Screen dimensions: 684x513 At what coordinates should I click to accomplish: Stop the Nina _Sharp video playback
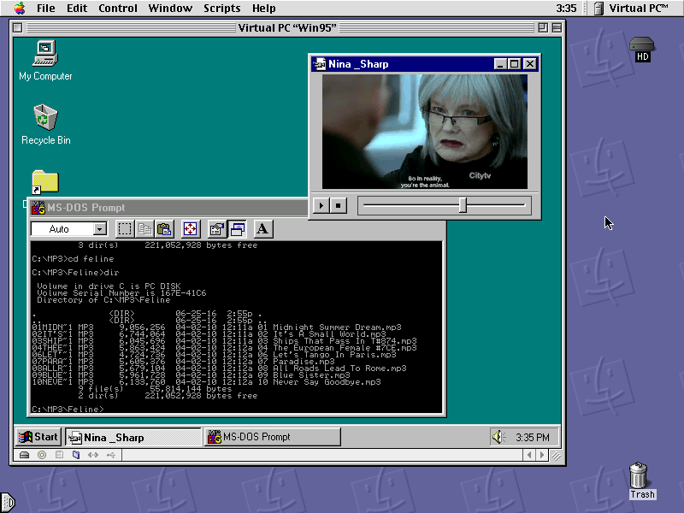click(x=338, y=205)
